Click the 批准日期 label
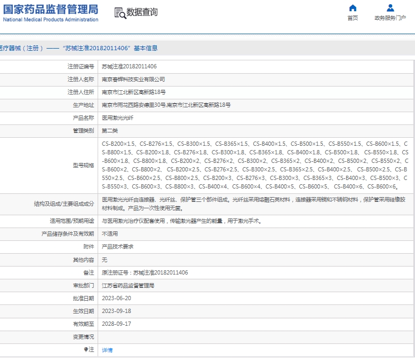 coord(83,298)
